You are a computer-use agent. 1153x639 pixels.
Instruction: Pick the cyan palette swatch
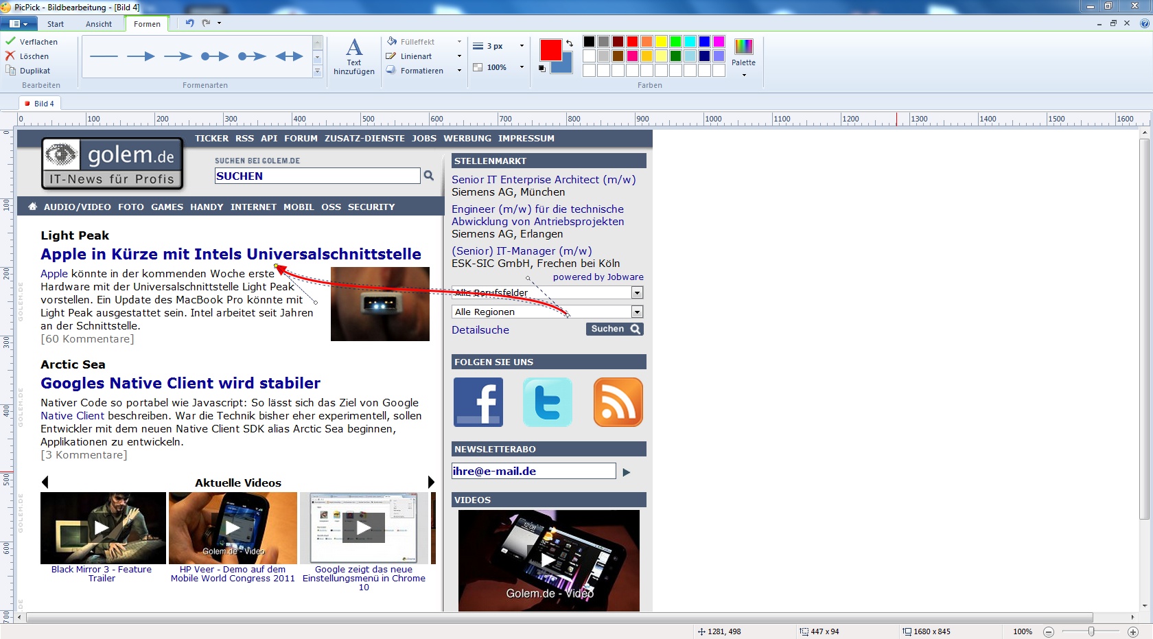pyautogui.click(x=690, y=42)
